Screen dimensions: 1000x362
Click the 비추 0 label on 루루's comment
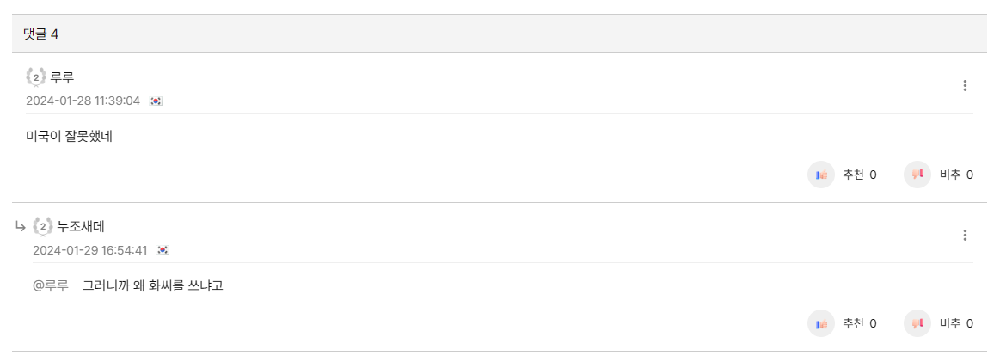pyautogui.click(x=957, y=175)
